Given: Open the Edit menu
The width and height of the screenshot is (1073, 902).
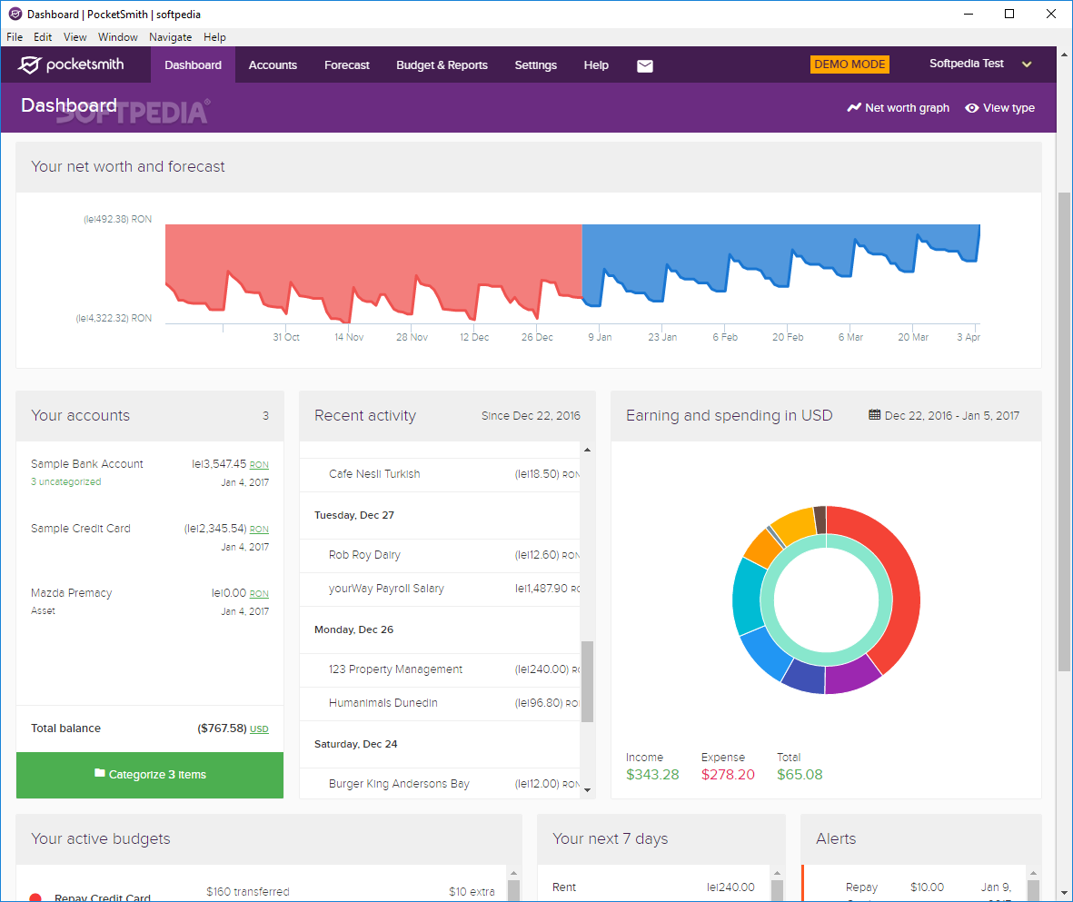Looking at the screenshot, I should pyautogui.click(x=43, y=37).
